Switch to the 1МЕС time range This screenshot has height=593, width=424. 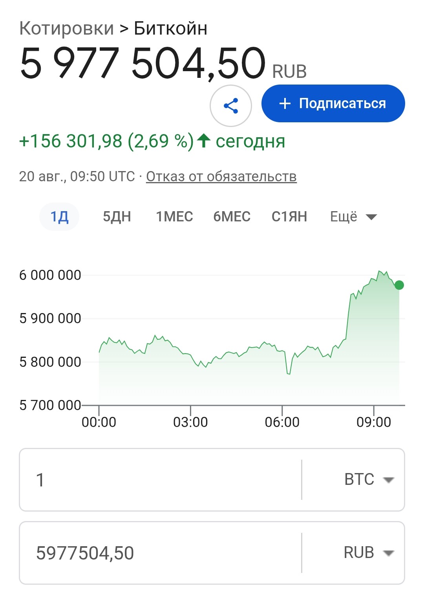(x=174, y=217)
